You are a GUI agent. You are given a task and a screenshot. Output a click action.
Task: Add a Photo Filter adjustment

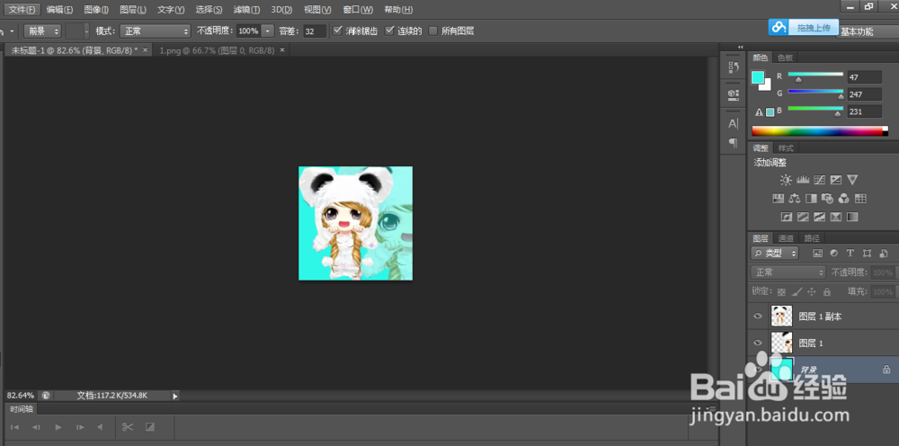click(827, 199)
